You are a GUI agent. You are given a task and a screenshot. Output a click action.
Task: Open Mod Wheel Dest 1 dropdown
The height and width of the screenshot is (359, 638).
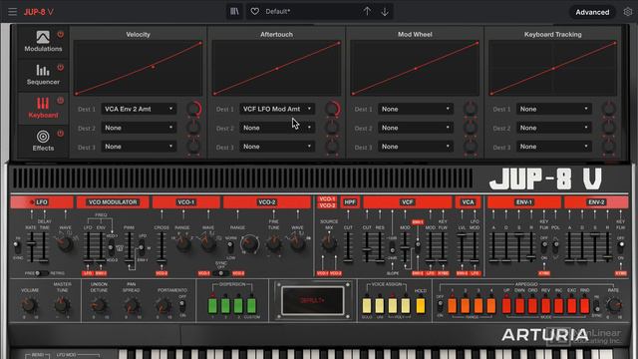[x=416, y=109]
